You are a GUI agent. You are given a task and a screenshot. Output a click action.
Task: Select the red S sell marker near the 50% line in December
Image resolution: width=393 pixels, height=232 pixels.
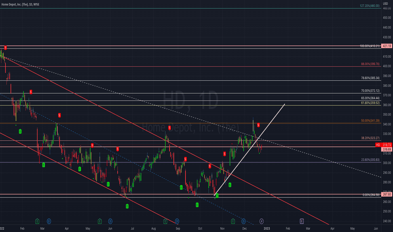(x=258, y=125)
